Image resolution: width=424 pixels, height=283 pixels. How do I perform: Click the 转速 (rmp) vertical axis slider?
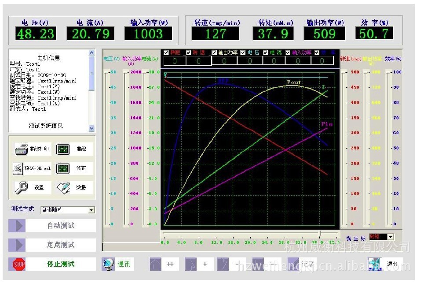click(x=344, y=148)
